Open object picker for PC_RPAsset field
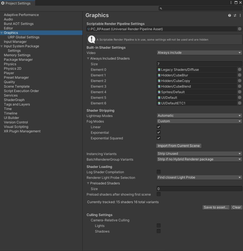Viewport: 243px width, 251px height. point(239,29)
